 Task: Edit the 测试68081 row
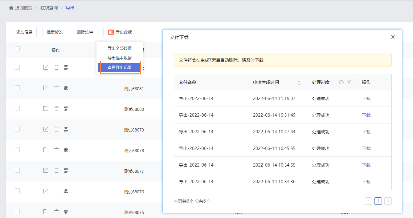tap(46, 88)
